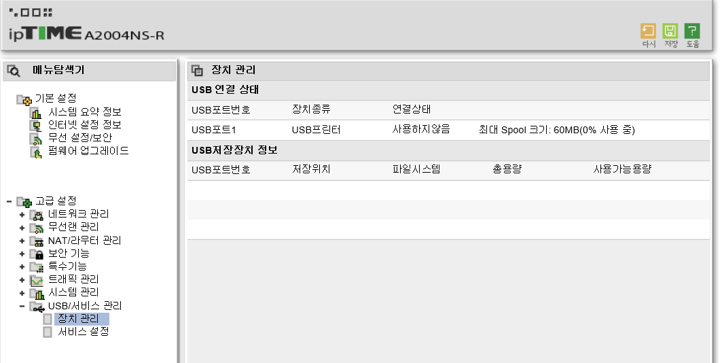
Task: Click the 메뉴탐색기 magnifier search icon
Action: [14, 71]
